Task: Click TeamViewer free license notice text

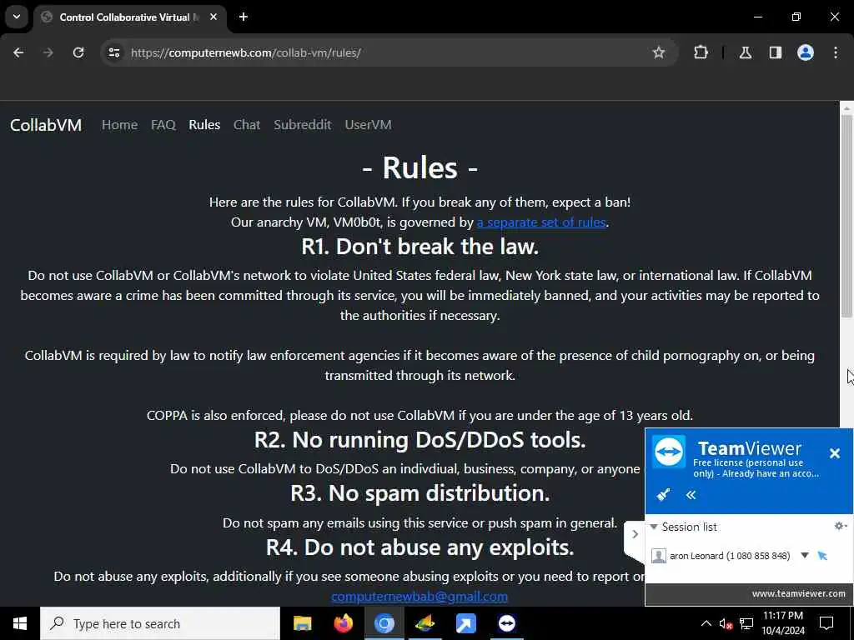Action: tap(756, 468)
